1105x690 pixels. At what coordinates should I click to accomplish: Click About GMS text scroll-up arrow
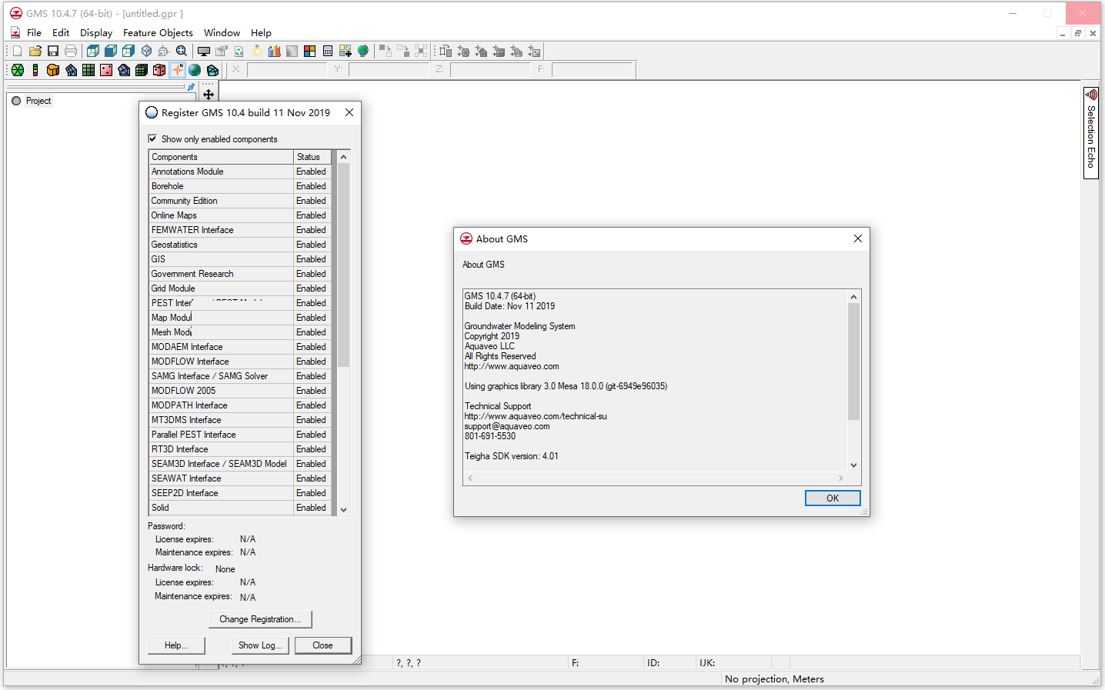click(853, 297)
